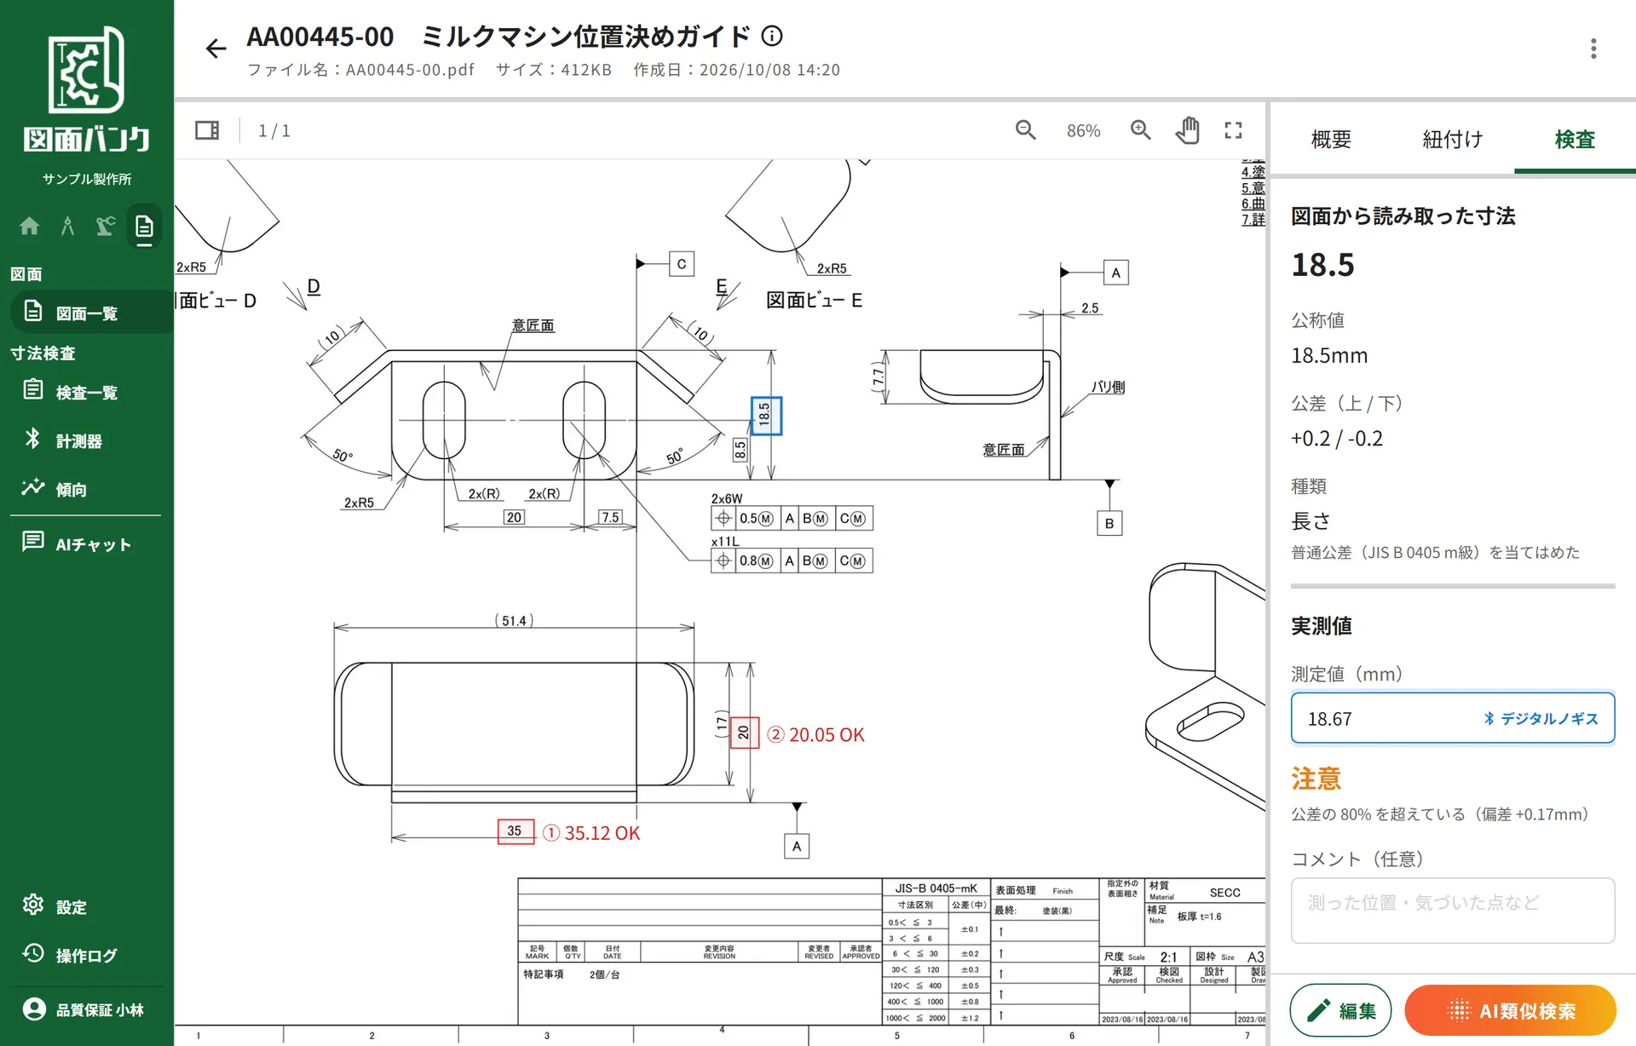
Task: Click the コメント text box
Action: 1453,911
